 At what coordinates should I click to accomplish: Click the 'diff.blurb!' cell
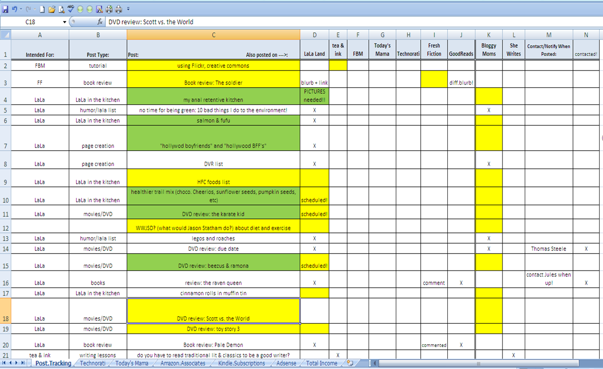[x=461, y=79]
